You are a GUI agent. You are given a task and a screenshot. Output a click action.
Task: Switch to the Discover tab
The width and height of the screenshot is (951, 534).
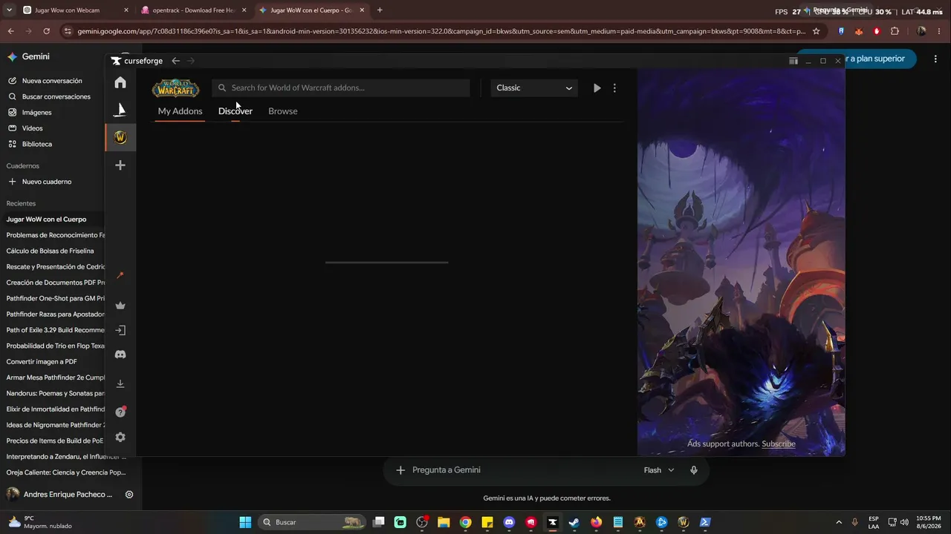click(236, 111)
